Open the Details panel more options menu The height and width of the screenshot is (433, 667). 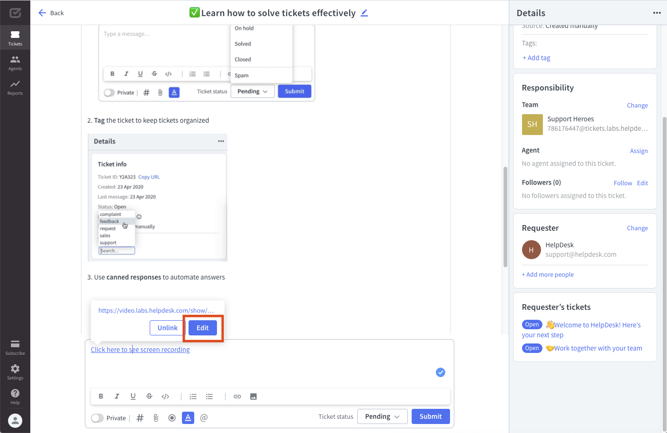click(657, 13)
